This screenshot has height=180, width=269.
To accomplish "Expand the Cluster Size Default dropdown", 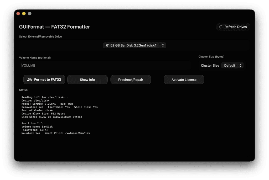I will (x=232, y=66).
